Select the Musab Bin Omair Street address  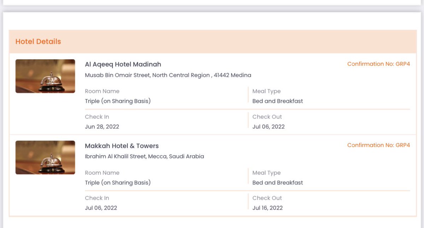pyautogui.click(x=168, y=75)
